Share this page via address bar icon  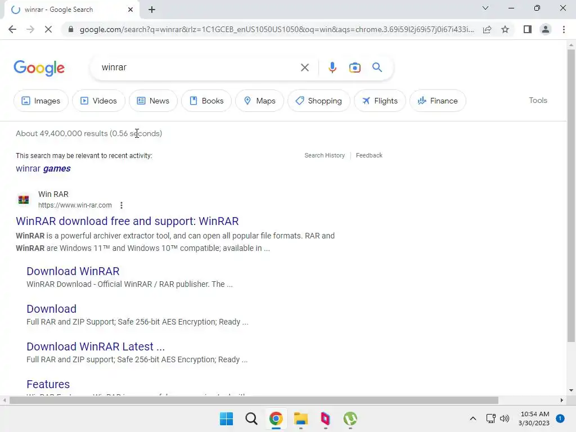(x=487, y=29)
